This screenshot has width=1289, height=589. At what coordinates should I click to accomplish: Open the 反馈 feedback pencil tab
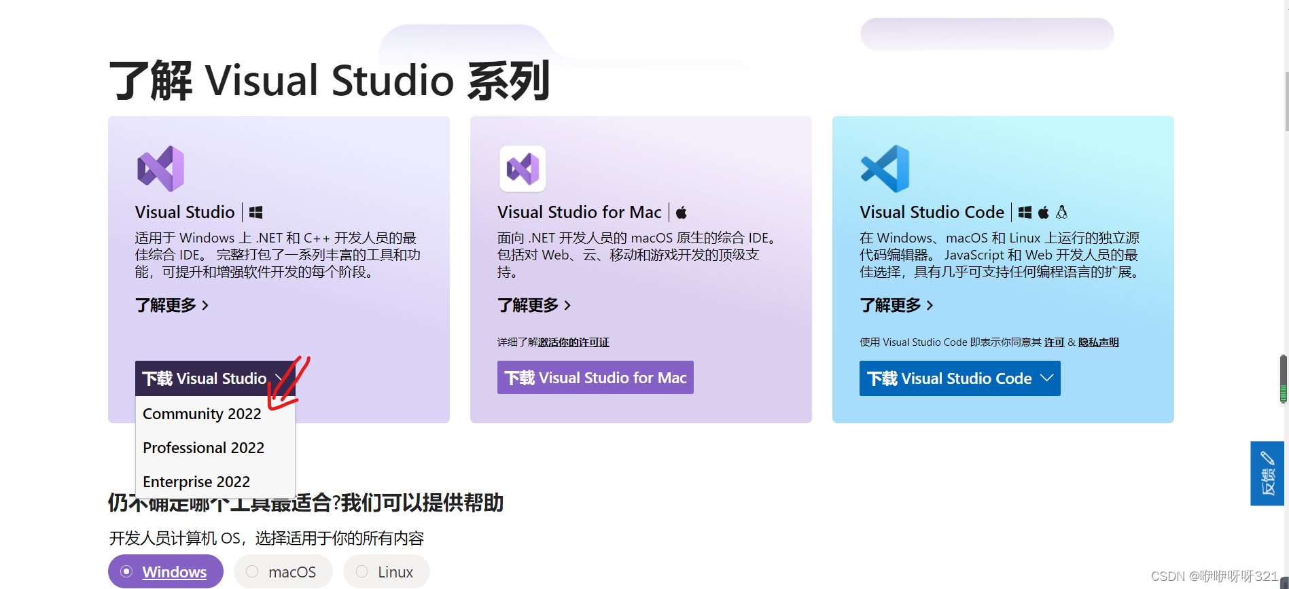click(1267, 474)
